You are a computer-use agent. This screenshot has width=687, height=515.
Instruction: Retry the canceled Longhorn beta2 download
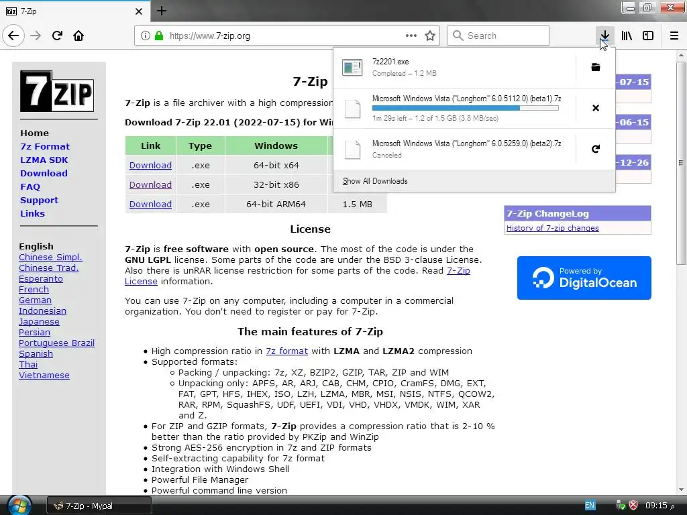[596, 149]
